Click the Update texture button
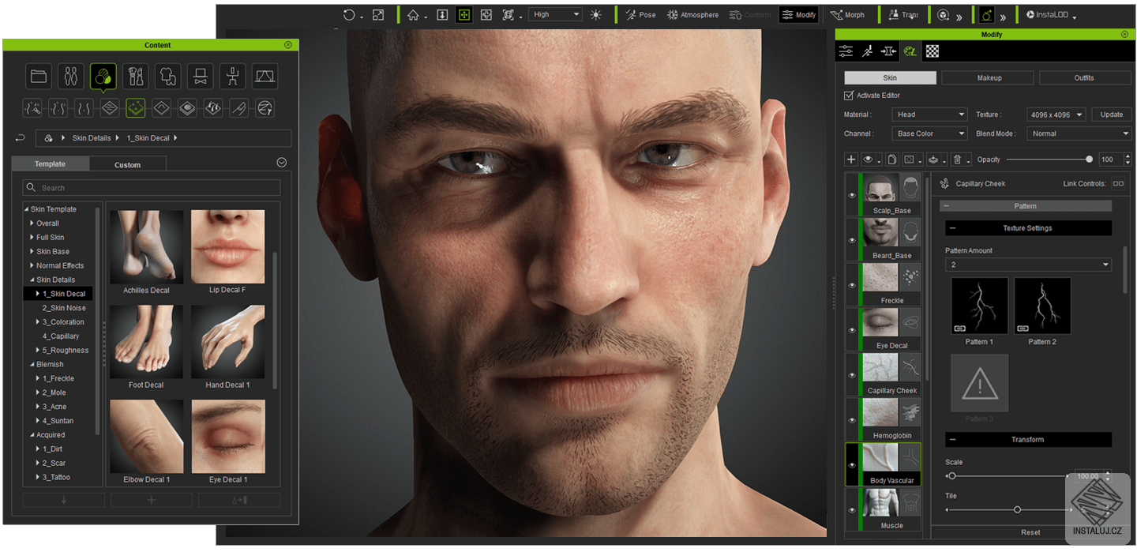The width and height of the screenshot is (1137, 552). click(1111, 114)
